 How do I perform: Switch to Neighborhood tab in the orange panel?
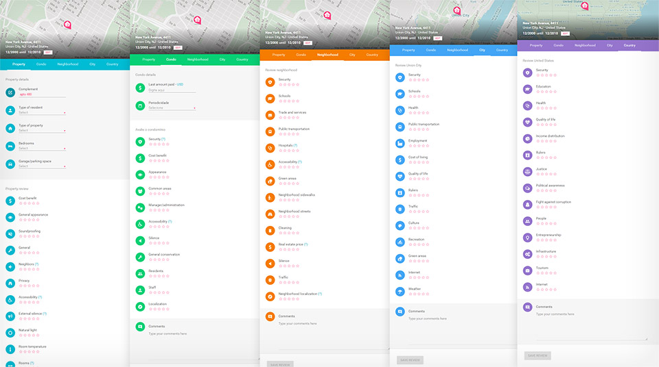point(327,55)
